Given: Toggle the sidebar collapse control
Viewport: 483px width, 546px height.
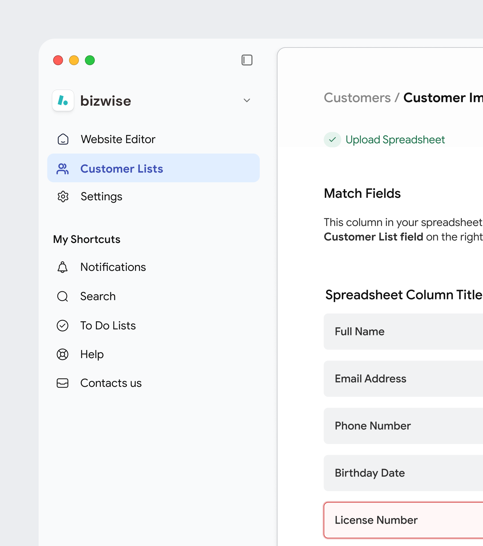Looking at the screenshot, I should point(247,60).
